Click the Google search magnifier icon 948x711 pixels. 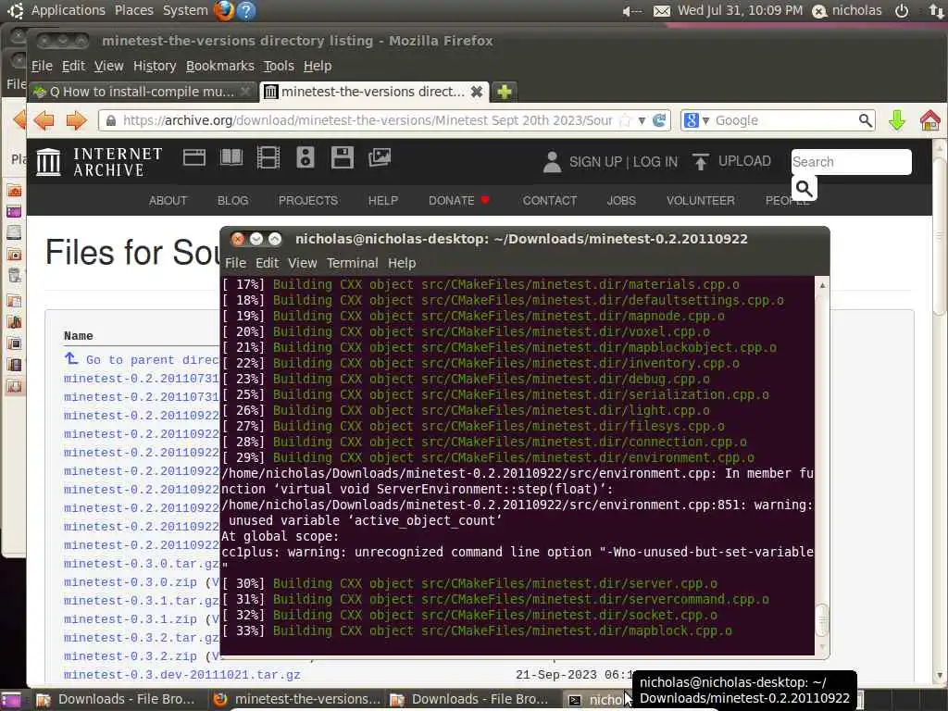click(x=866, y=120)
